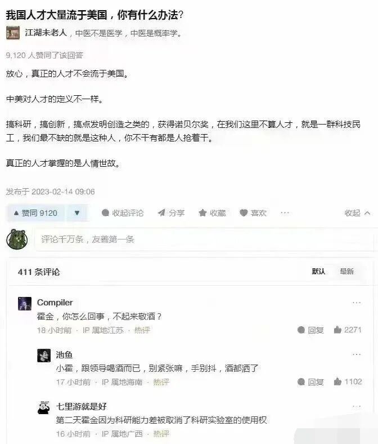Tap the 喜欢 heart icon

pos(253,213)
